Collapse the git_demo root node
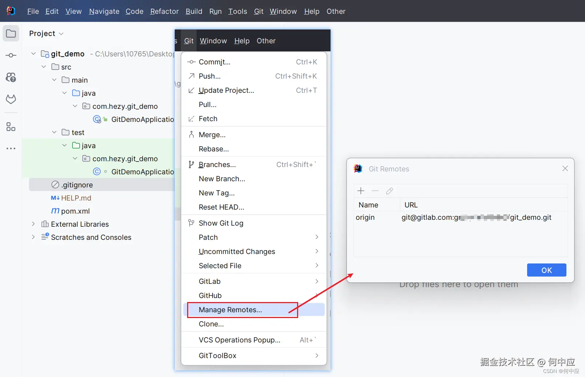Viewport: 585px width, 377px height. 33,53
